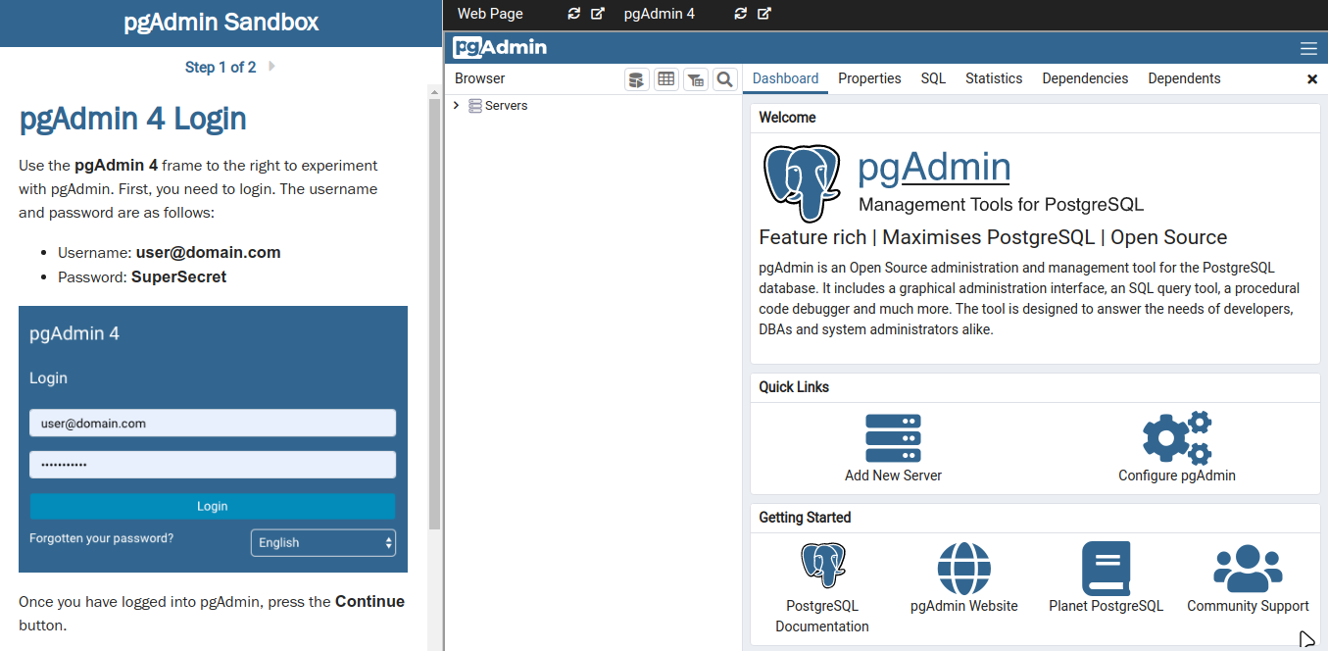This screenshot has height=651, width=1328.
Task: Reload the Web Page tab with refresh icon
Action: [574, 14]
